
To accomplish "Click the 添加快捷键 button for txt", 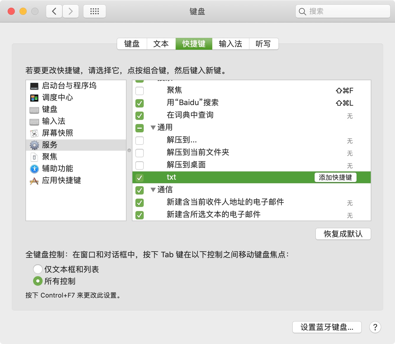I will point(336,177).
